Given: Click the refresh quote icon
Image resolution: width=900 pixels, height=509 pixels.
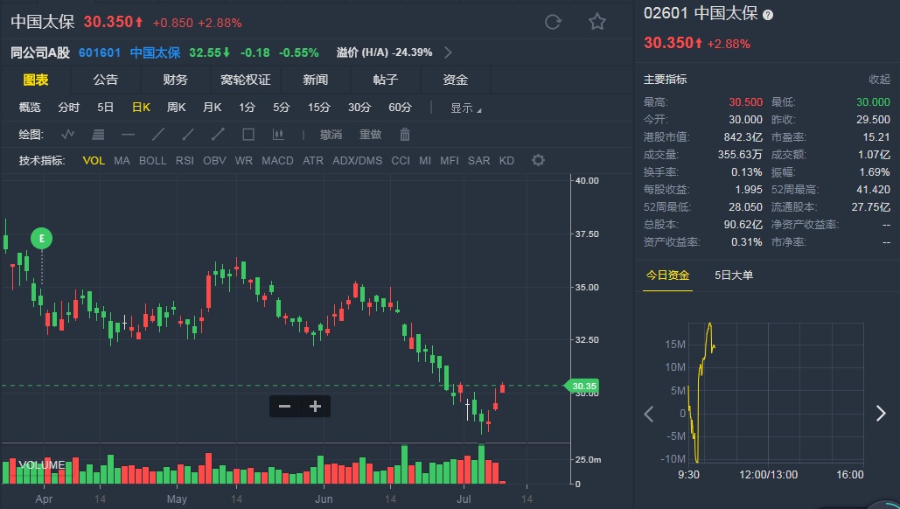Looking at the screenshot, I should coord(553,22).
